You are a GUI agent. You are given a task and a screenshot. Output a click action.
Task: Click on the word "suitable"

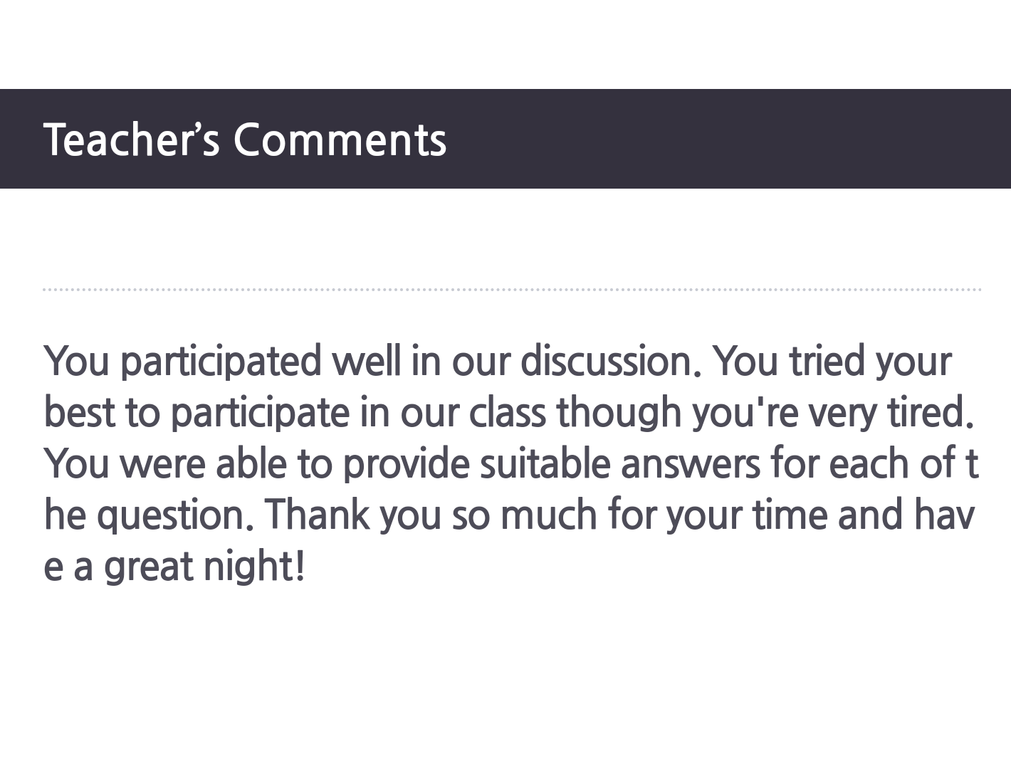click(x=545, y=463)
